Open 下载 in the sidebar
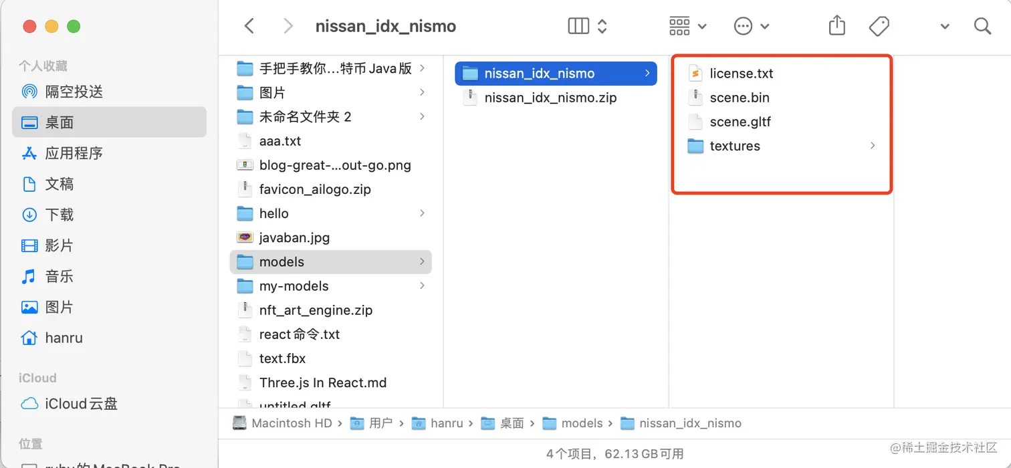The width and height of the screenshot is (1011, 468). pos(109,215)
